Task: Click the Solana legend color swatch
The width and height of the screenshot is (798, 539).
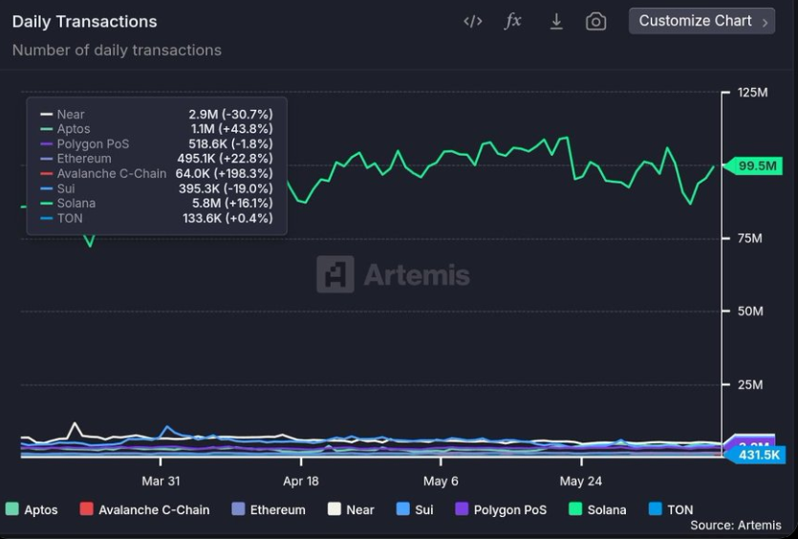Action: click(x=575, y=509)
